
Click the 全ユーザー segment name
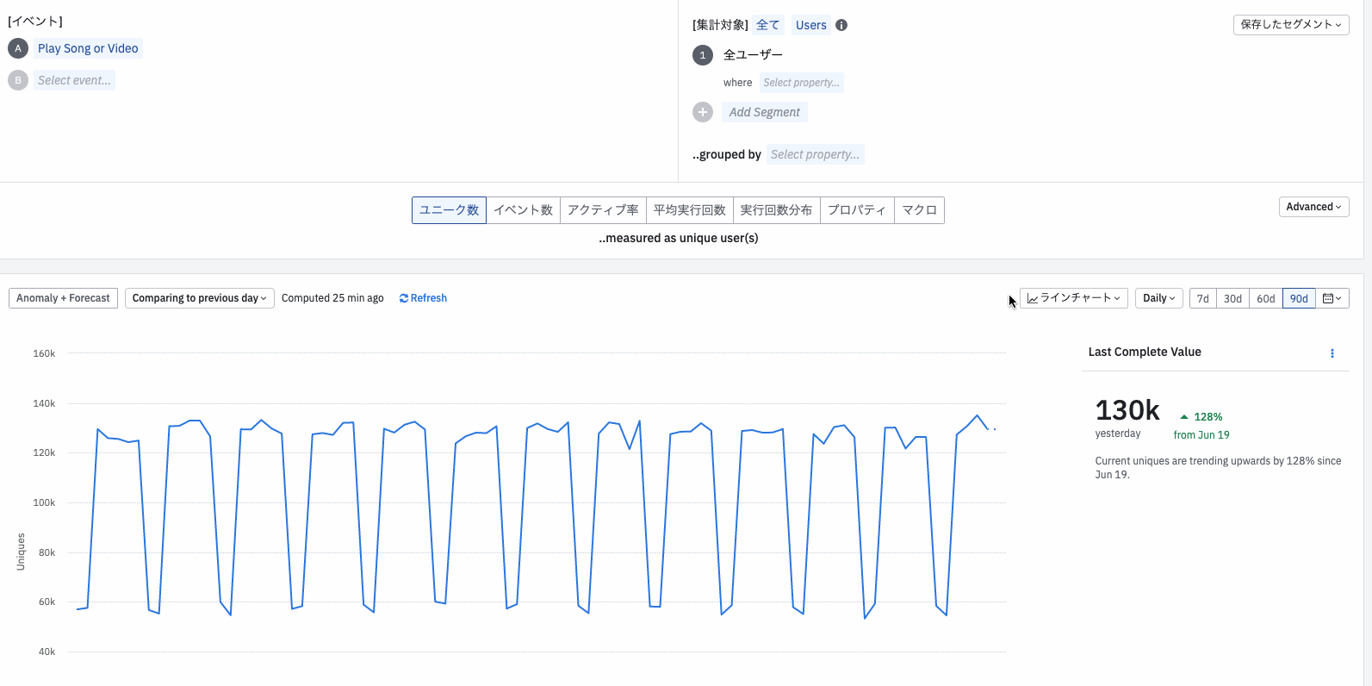coord(753,55)
